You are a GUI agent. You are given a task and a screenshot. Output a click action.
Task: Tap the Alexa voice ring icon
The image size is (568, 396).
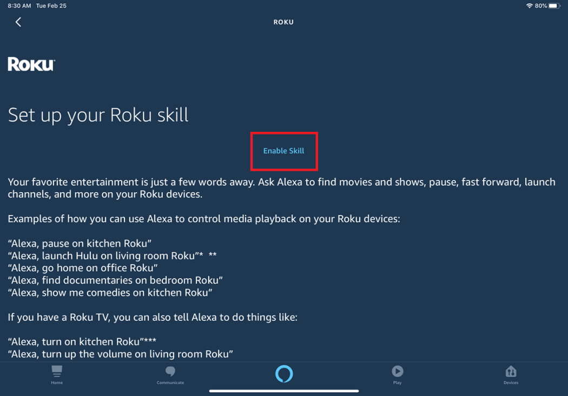point(284,373)
